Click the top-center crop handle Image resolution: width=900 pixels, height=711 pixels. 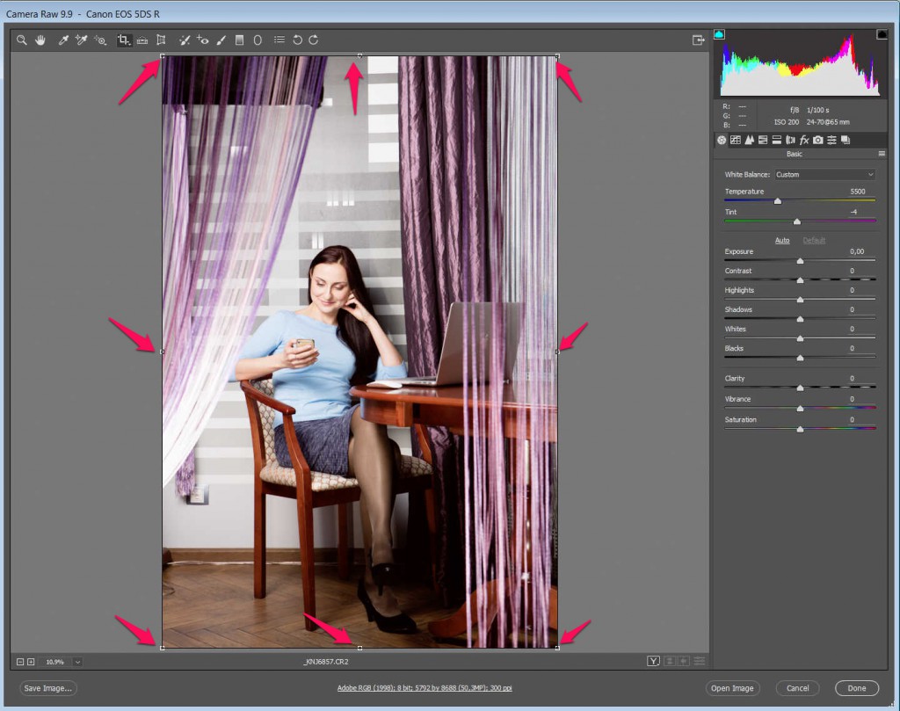[359, 56]
